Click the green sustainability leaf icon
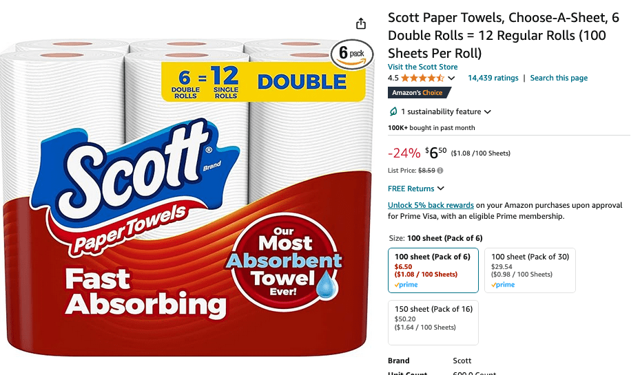This screenshot has height=375, width=640. click(393, 111)
